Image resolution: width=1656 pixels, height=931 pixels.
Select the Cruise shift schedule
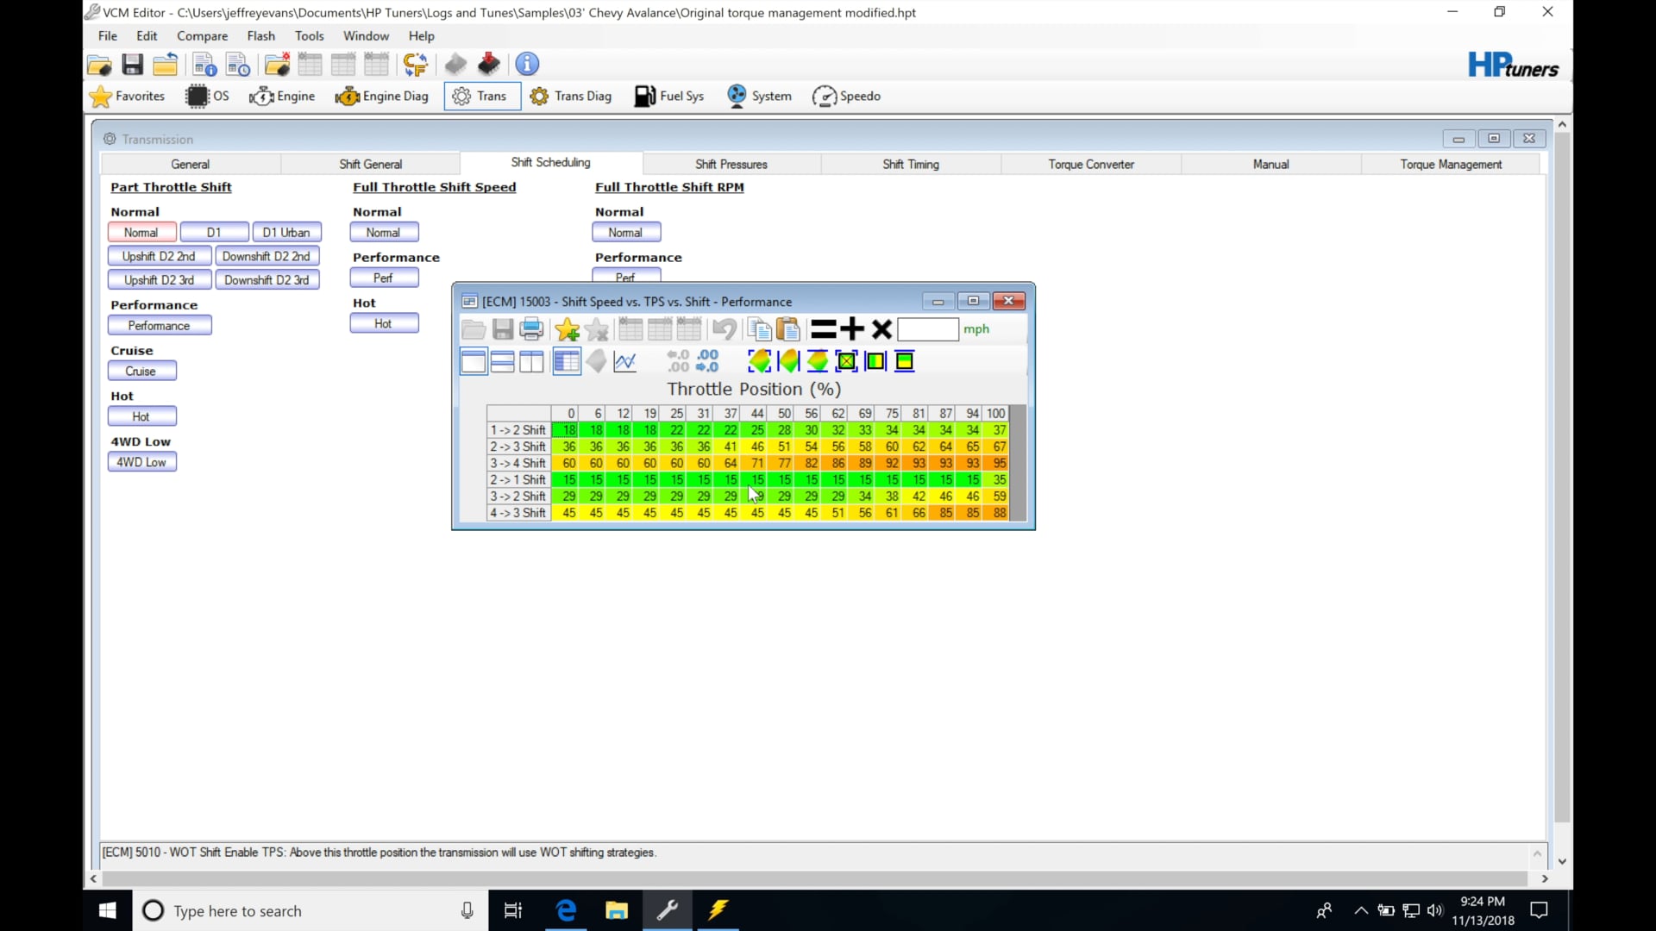(x=141, y=370)
